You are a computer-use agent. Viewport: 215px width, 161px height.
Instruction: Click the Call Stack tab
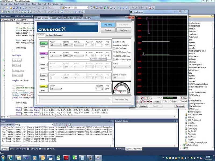[x=120, y=149]
